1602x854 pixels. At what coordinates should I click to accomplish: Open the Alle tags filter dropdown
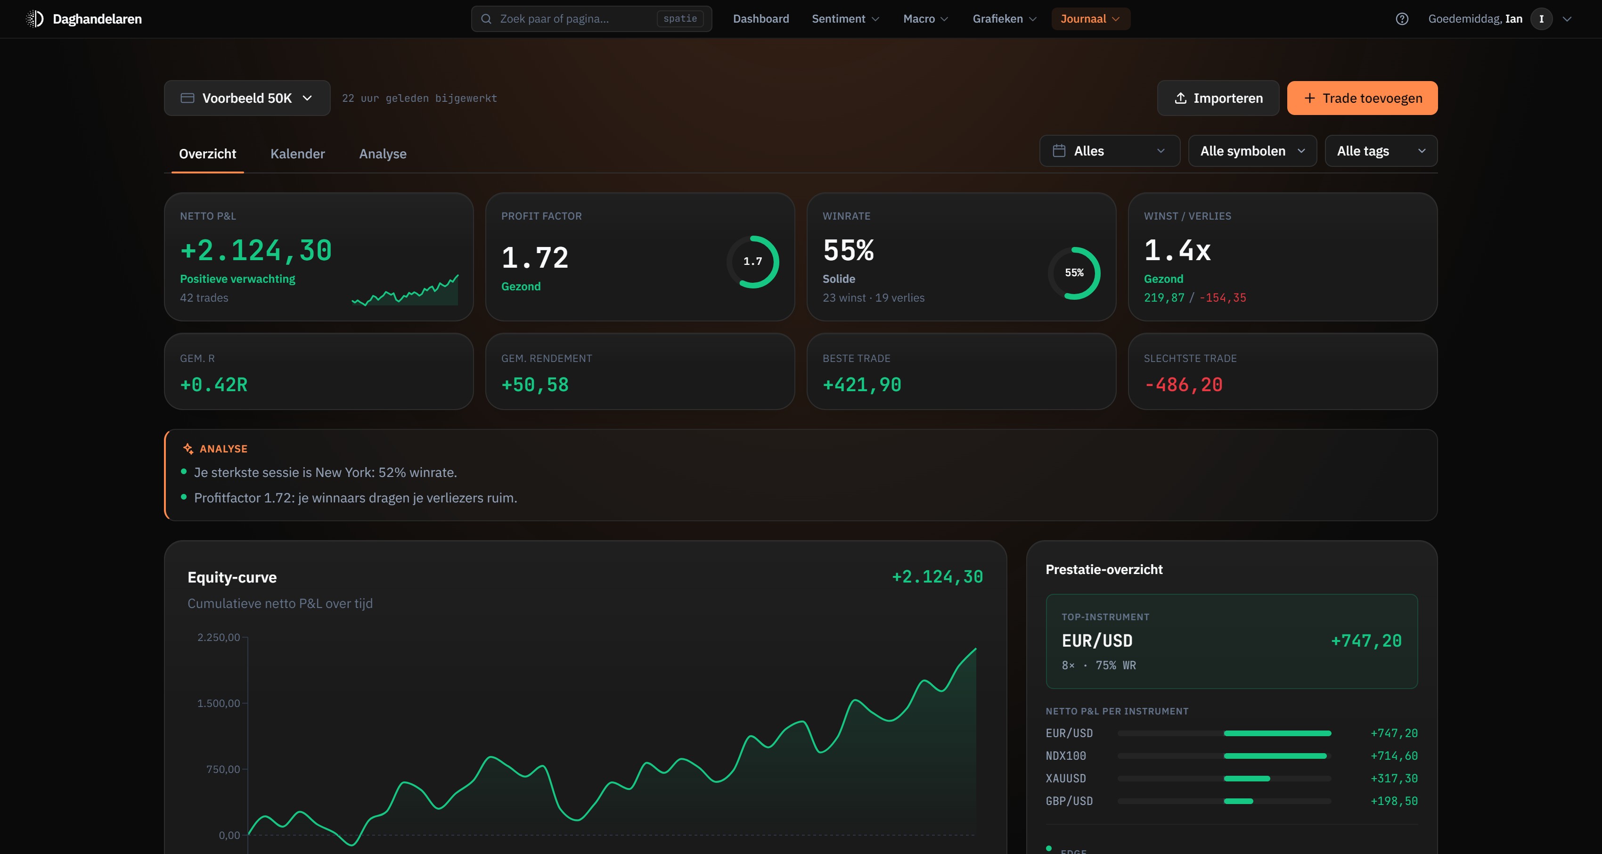[x=1381, y=151]
